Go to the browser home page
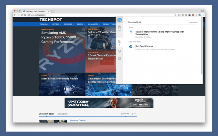 click(x=25, y=15)
